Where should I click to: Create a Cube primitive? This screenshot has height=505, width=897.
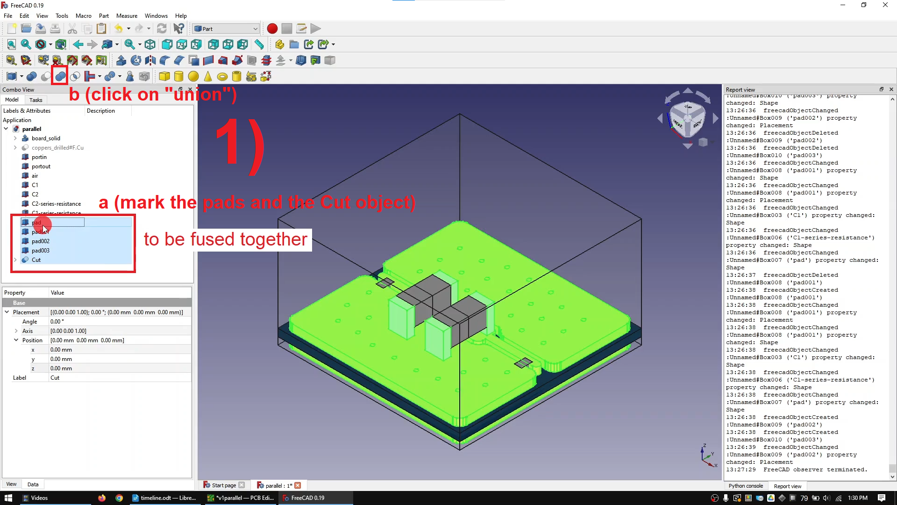click(164, 76)
